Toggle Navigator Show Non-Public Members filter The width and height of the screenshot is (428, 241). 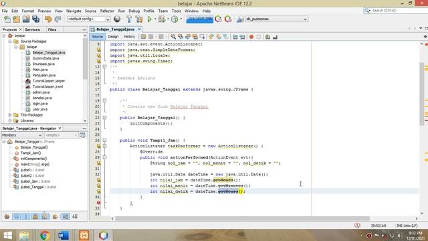pyautogui.click(x=35, y=217)
